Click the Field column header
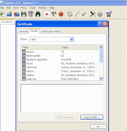Viewport: 127px width, 131px height. pos(40,47)
